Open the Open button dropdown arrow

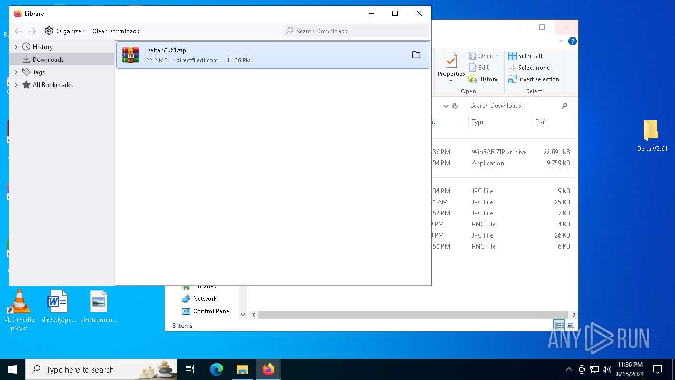tap(497, 56)
